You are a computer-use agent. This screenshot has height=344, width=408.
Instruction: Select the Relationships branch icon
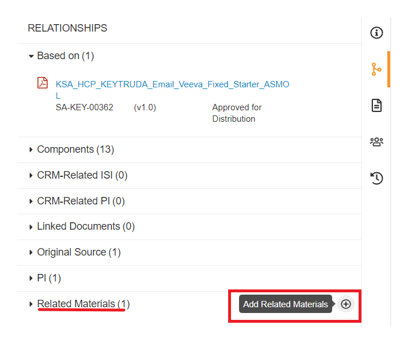point(376,69)
